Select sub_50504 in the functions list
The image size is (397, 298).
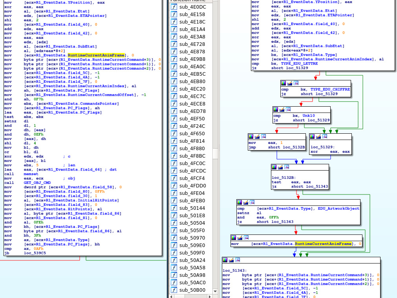click(x=192, y=223)
